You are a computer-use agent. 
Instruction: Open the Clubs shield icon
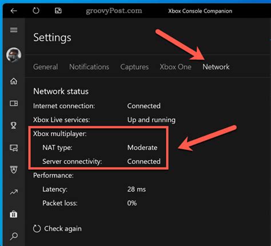(14, 169)
